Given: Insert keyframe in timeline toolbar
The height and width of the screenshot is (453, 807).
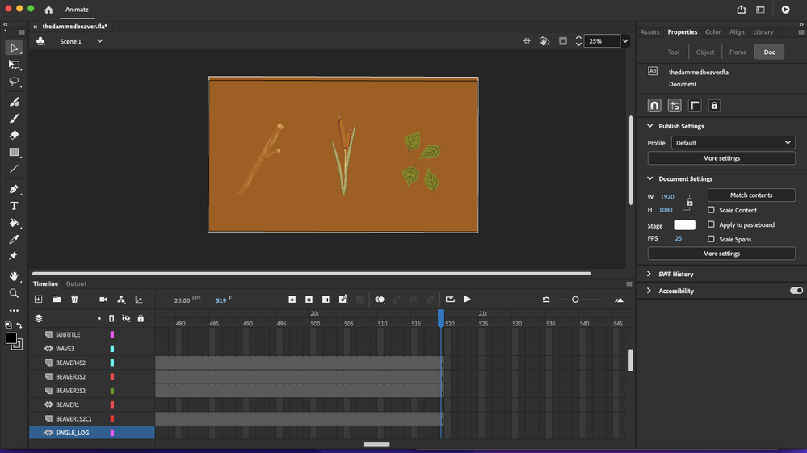Looking at the screenshot, I should 292,300.
